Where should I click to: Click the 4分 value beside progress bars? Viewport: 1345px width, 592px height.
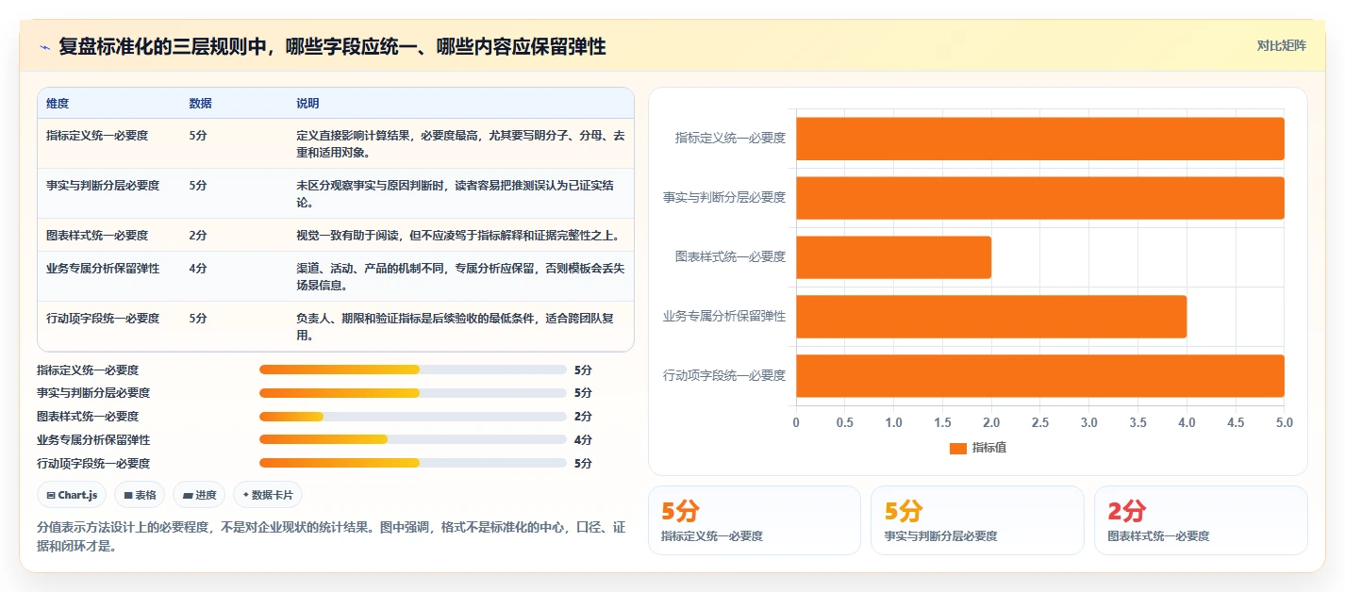tap(583, 440)
